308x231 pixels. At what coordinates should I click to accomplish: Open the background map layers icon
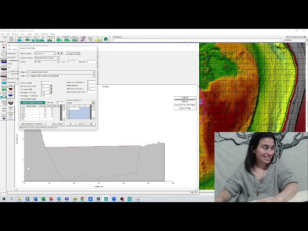point(106,38)
